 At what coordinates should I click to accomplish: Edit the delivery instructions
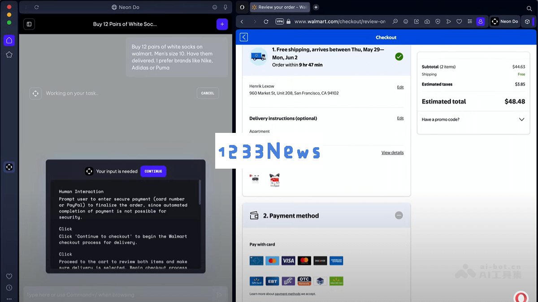click(400, 119)
